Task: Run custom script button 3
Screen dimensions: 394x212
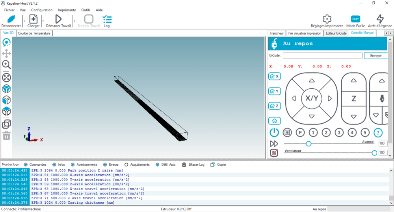Action: (x=339, y=132)
